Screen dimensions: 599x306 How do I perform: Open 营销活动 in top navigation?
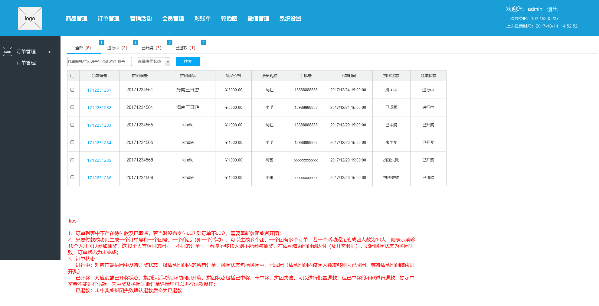coord(141,18)
